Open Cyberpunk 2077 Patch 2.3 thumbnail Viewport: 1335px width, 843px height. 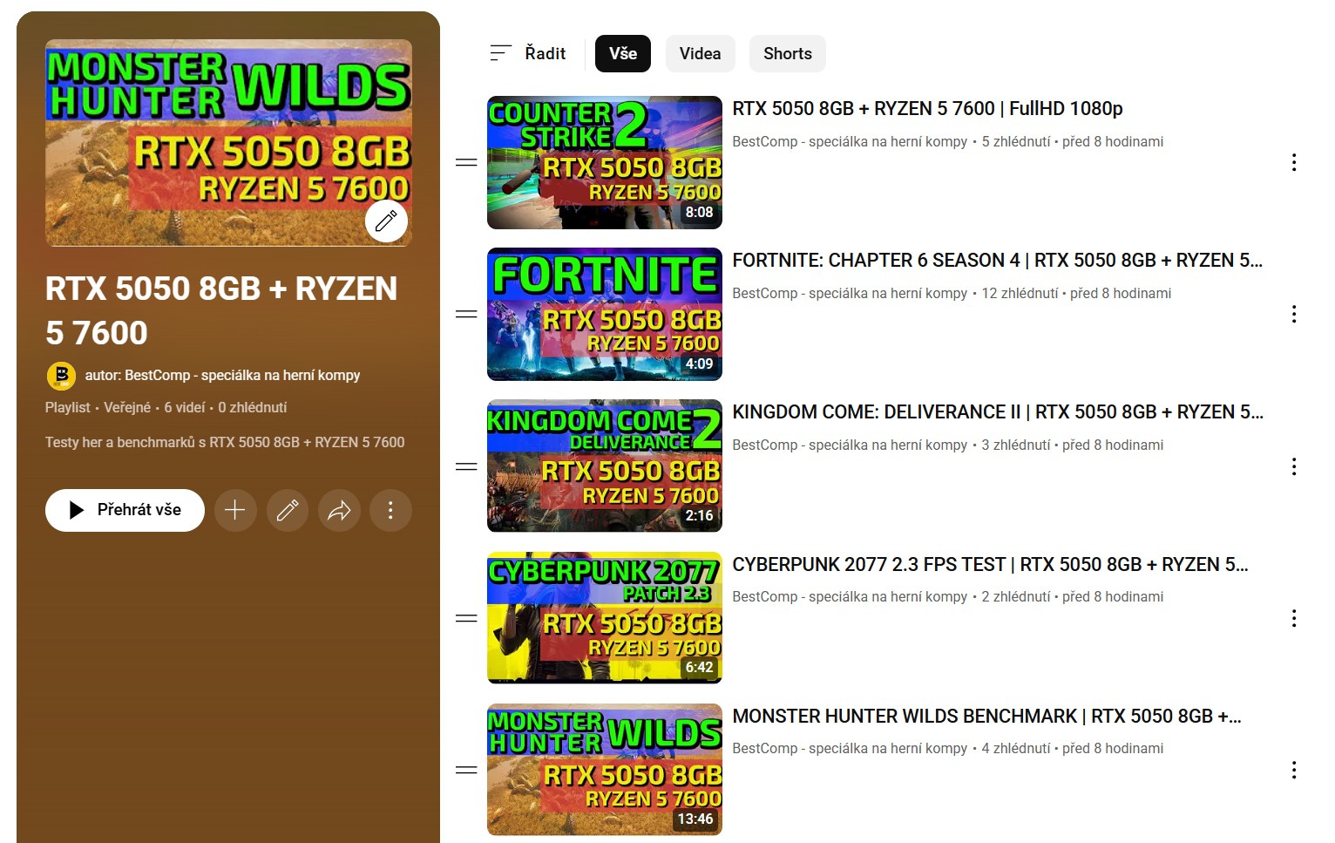click(605, 617)
